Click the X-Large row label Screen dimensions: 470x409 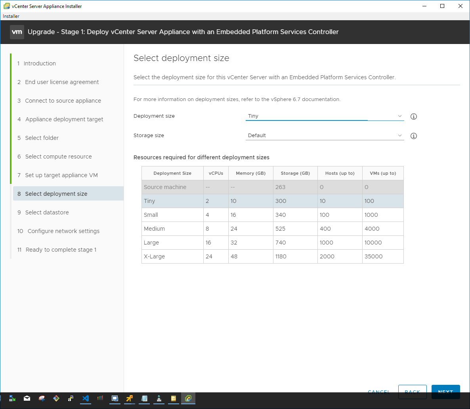tap(155, 256)
